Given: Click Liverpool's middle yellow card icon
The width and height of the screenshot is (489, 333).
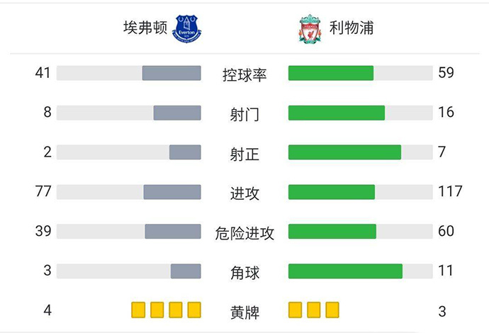Looking at the screenshot, I should [x=314, y=310].
